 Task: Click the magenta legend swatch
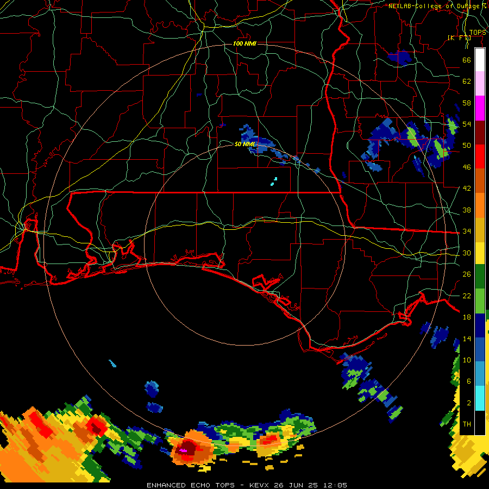(x=480, y=108)
